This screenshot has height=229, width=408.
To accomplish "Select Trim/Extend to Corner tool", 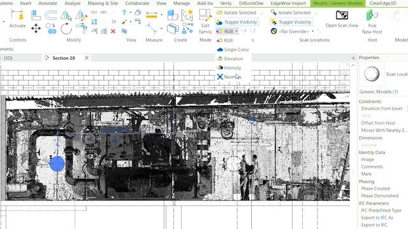I will (82, 28).
